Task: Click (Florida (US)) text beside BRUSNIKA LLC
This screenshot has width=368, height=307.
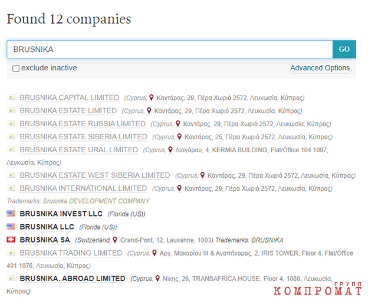Action: (98, 227)
